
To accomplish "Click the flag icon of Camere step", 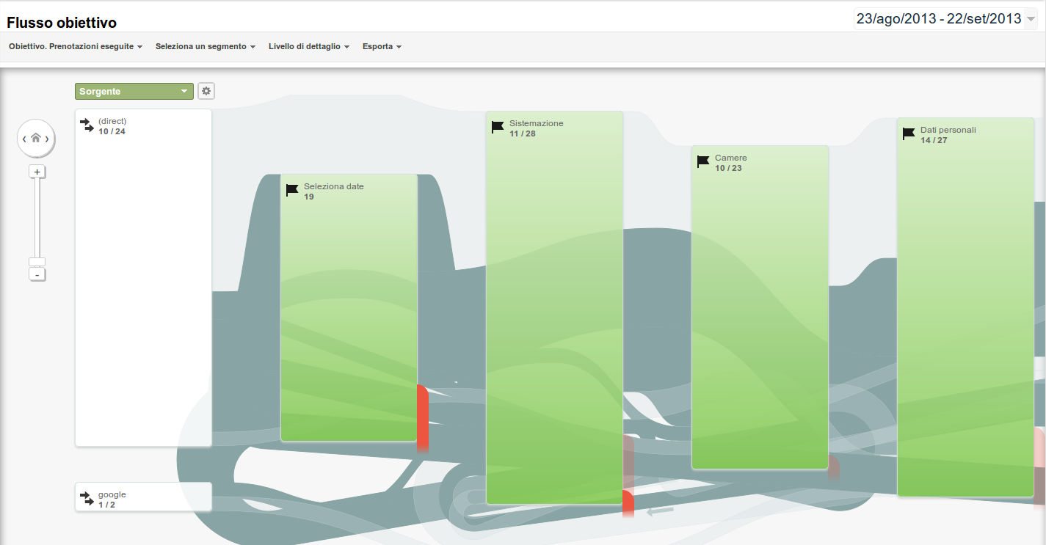I will click(703, 162).
